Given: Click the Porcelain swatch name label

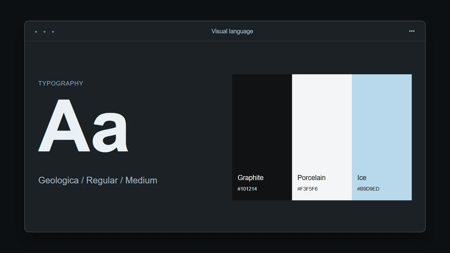Looking at the screenshot, I should pos(311,178).
